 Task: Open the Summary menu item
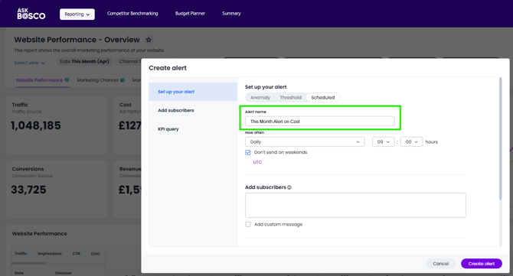pos(231,14)
